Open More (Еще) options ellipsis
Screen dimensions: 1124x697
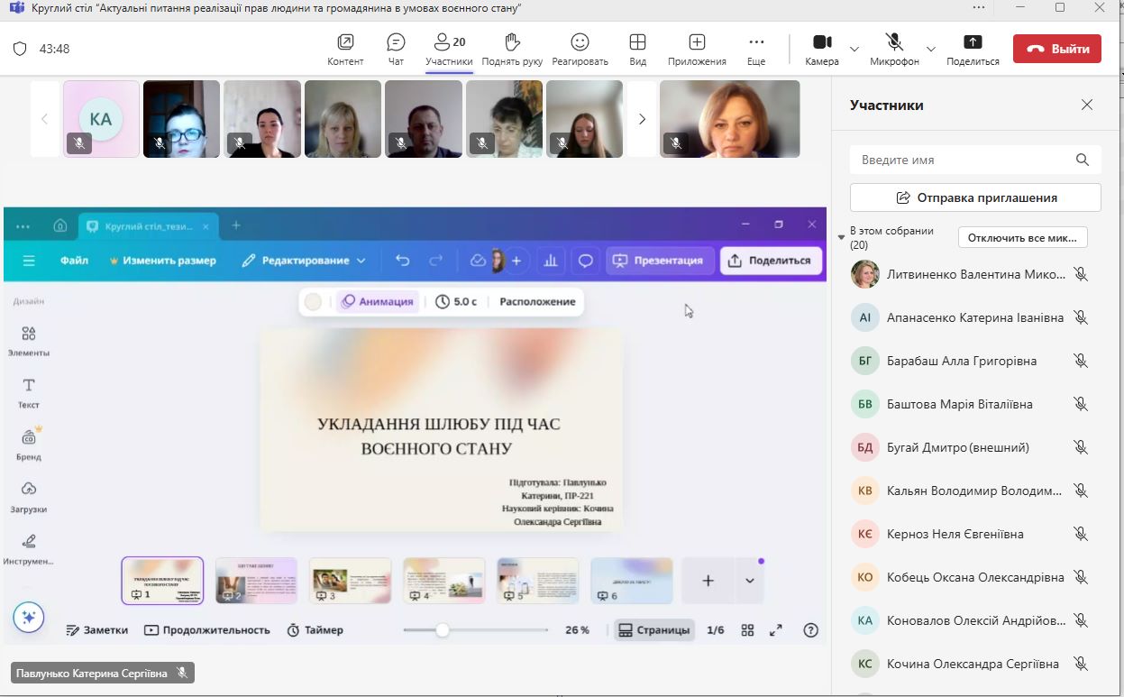point(756,43)
